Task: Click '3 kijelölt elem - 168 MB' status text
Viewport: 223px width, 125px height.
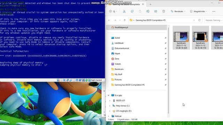Action: point(127,119)
